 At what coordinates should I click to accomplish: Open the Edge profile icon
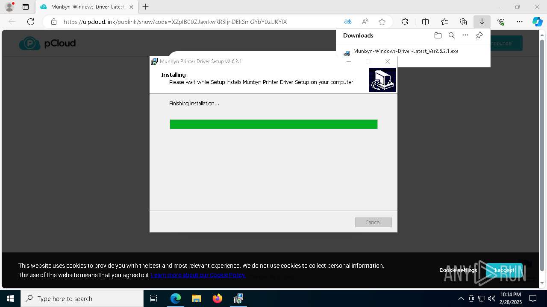[9, 7]
